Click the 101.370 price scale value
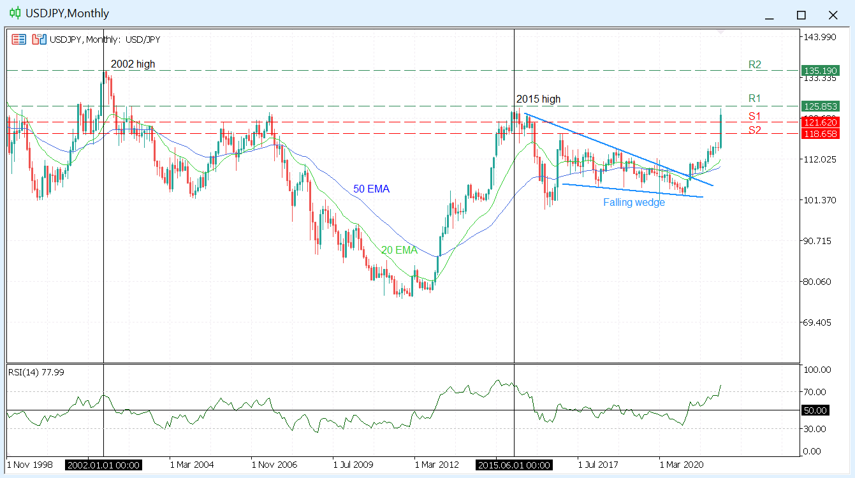The width and height of the screenshot is (855, 478). pyautogui.click(x=820, y=200)
